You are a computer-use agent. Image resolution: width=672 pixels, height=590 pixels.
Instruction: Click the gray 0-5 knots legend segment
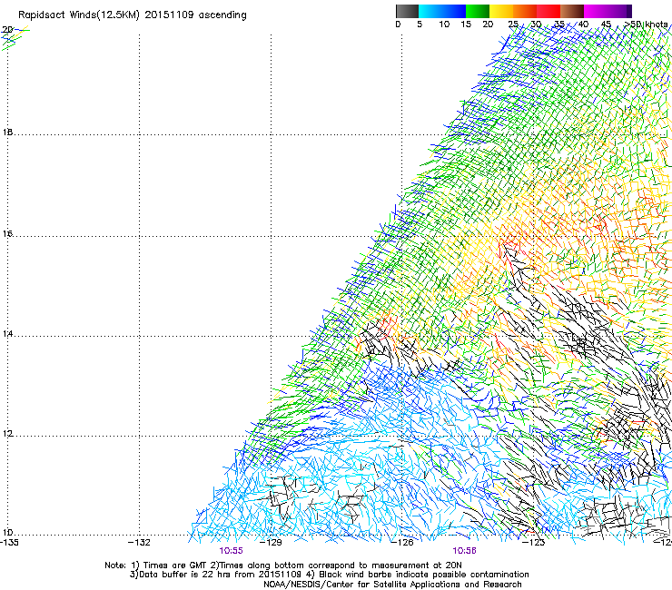click(407, 11)
